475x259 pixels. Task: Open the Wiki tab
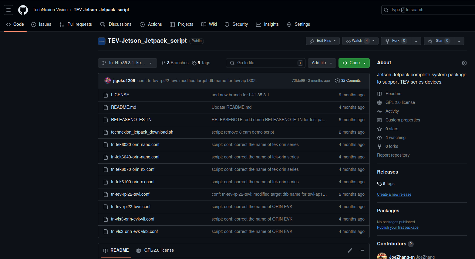(209, 25)
